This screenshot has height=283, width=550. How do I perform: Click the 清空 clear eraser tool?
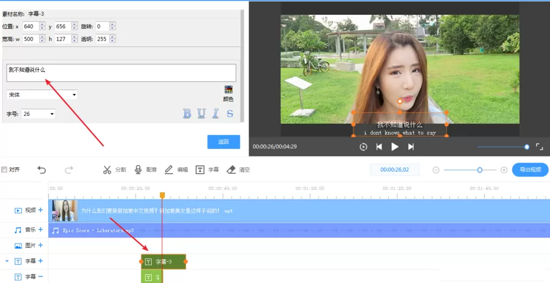tap(238, 169)
